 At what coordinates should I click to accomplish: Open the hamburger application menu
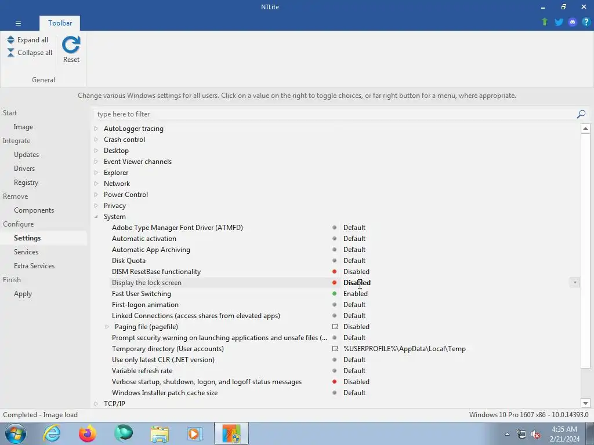pyautogui.click(x=18, y=23)
